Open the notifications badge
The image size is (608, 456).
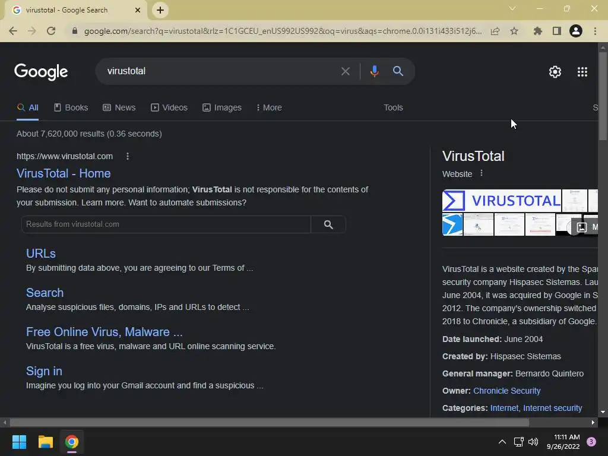click(591, 442)
